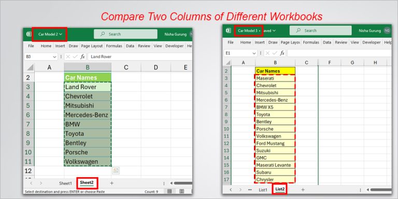The width and height of the screenshot is (398, 199).
Task: Click Enter checkmark icon in Car Model 3 formula bar
Action: 275,53
